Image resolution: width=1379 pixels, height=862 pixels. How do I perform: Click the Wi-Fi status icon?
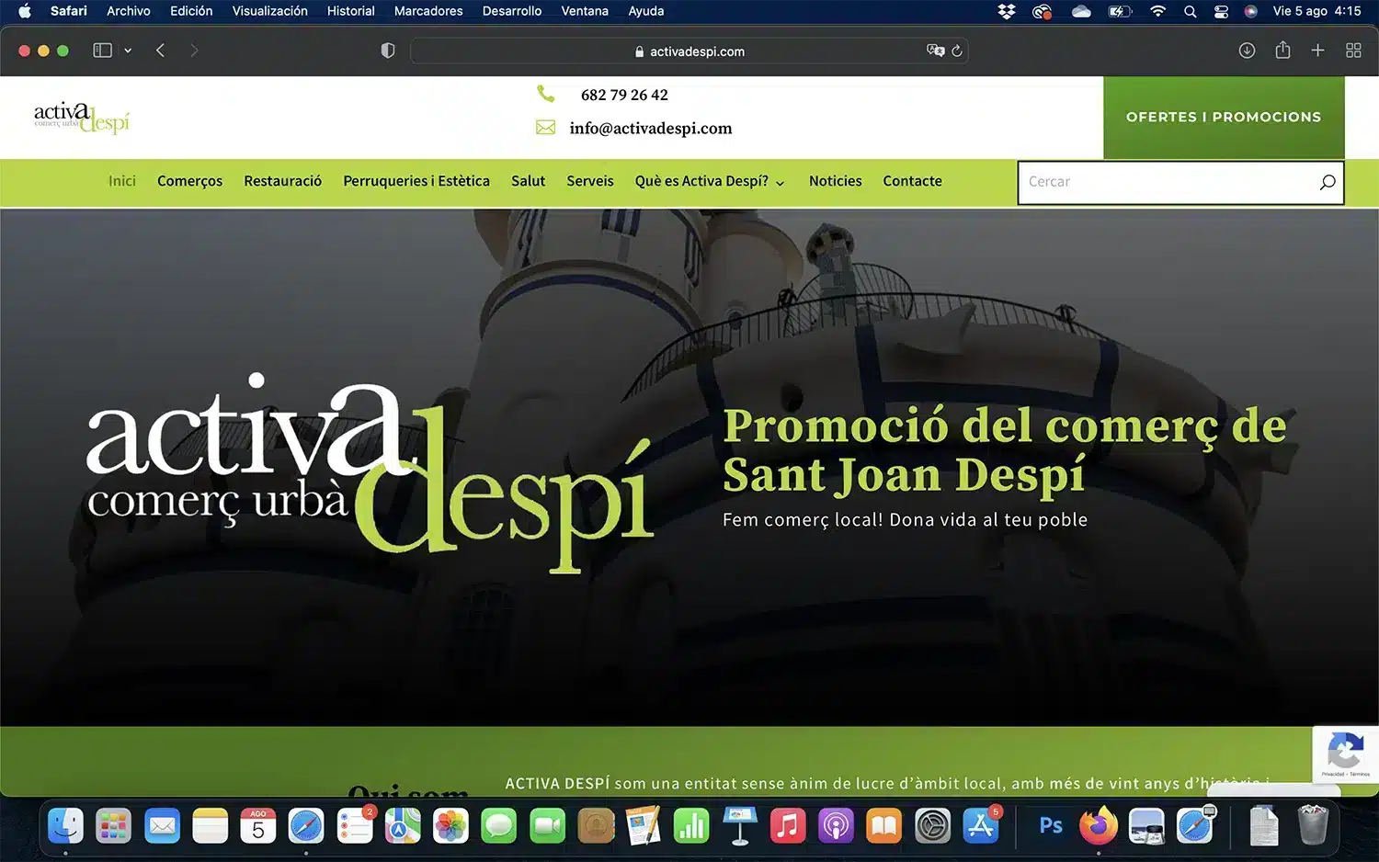(x=1157, y=11)
